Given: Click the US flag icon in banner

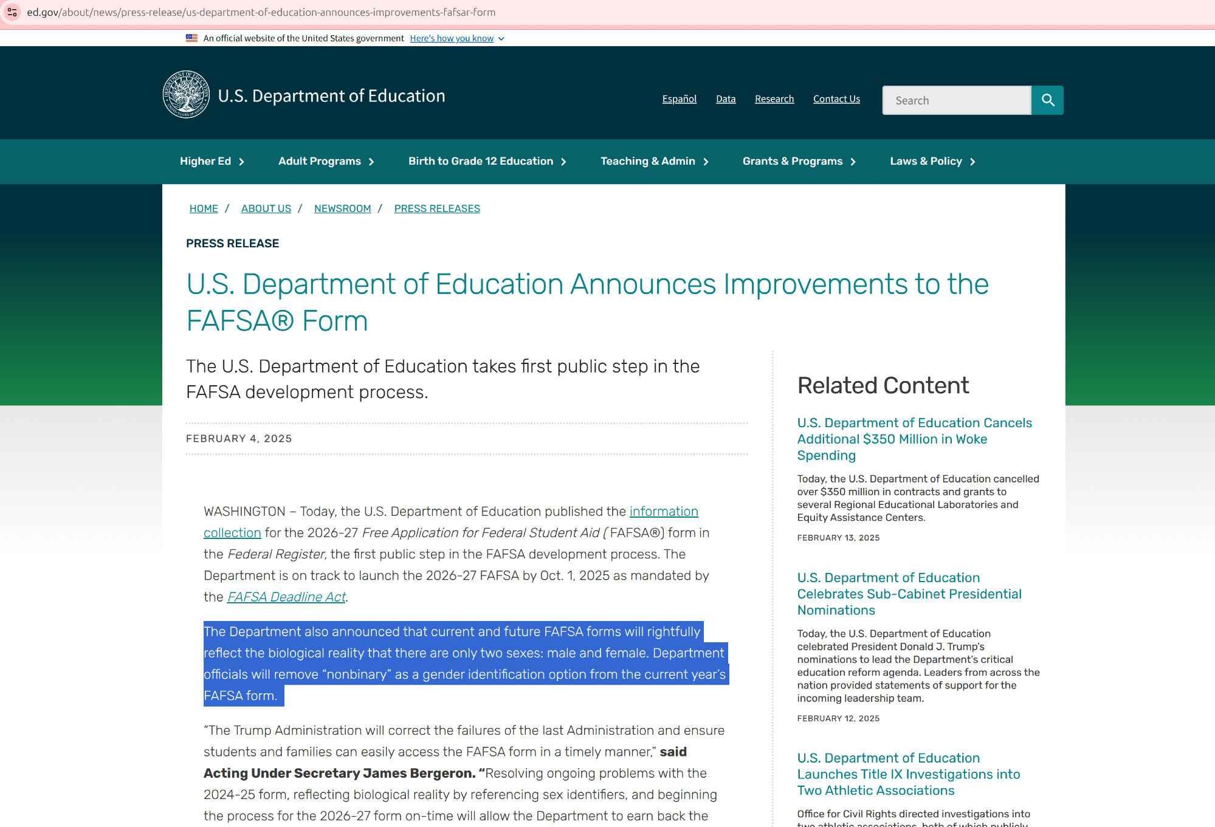Looking at the screenshot, I should coord(191,38).
